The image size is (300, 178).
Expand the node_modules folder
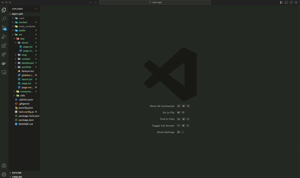tap(24, 26)
